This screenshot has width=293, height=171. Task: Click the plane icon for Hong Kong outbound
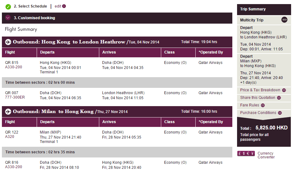[8, 42]
